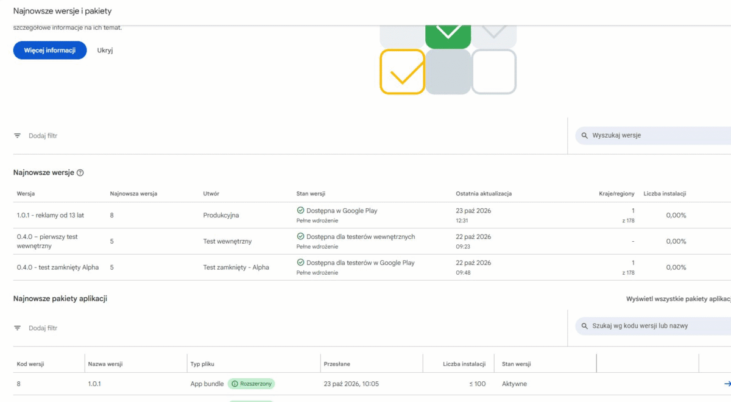Click Dodaj filtr above Najnowsze wersje table
Viewport: 731px width, 402px height.
(x=43, y=136)
